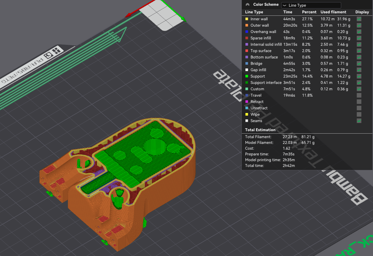Click the Bottom surface label text
Viewport: 373px width, 256px height.
tap(264, 57)
